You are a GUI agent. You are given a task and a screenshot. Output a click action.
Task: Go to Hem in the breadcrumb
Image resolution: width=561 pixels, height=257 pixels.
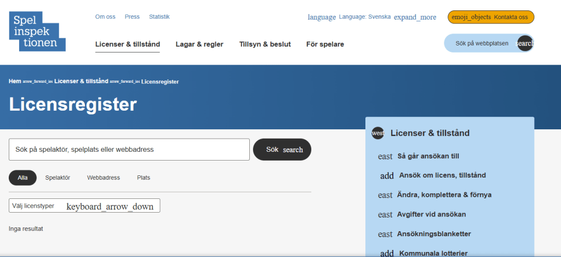(x=15, y=81)
